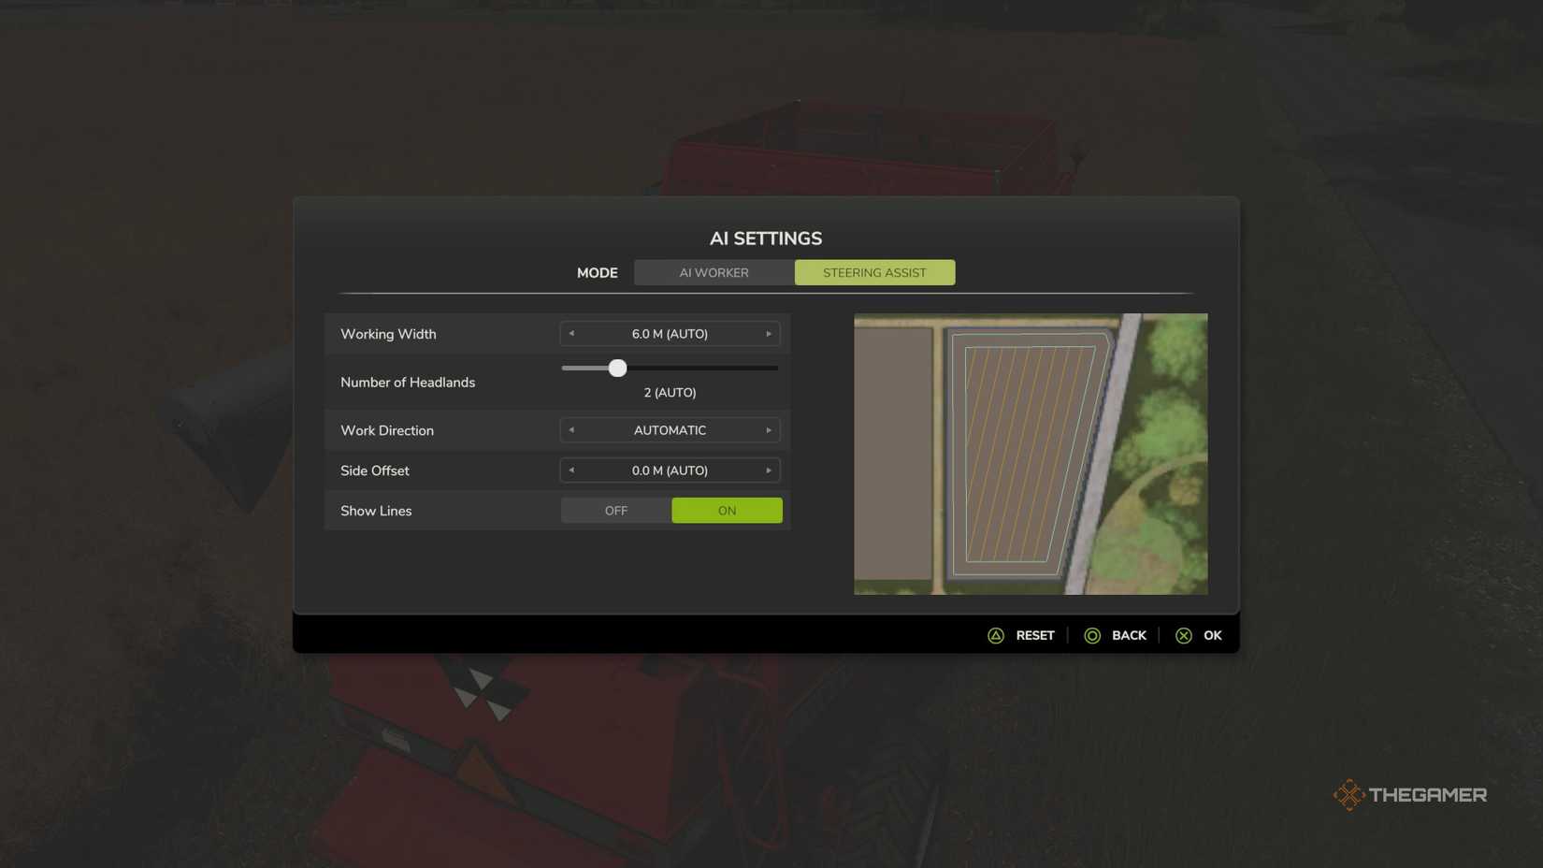Click the left arrow beside Working Width

[570, 334]
